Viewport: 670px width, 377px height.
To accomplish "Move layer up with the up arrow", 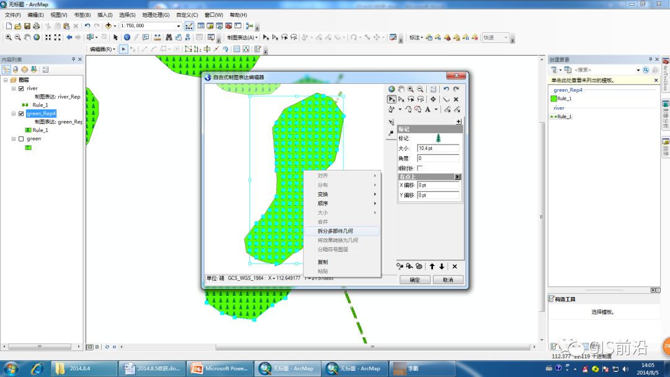I will point(432,267).
